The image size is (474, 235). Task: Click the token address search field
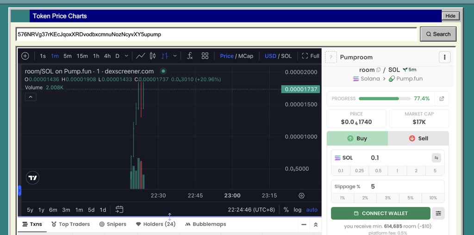click(216, 34)
